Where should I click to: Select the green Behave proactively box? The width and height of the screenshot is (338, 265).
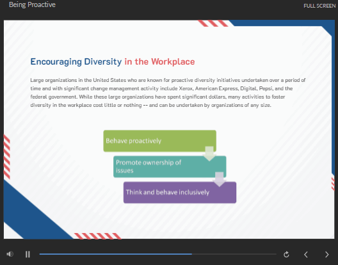click(x=160, y=141)
